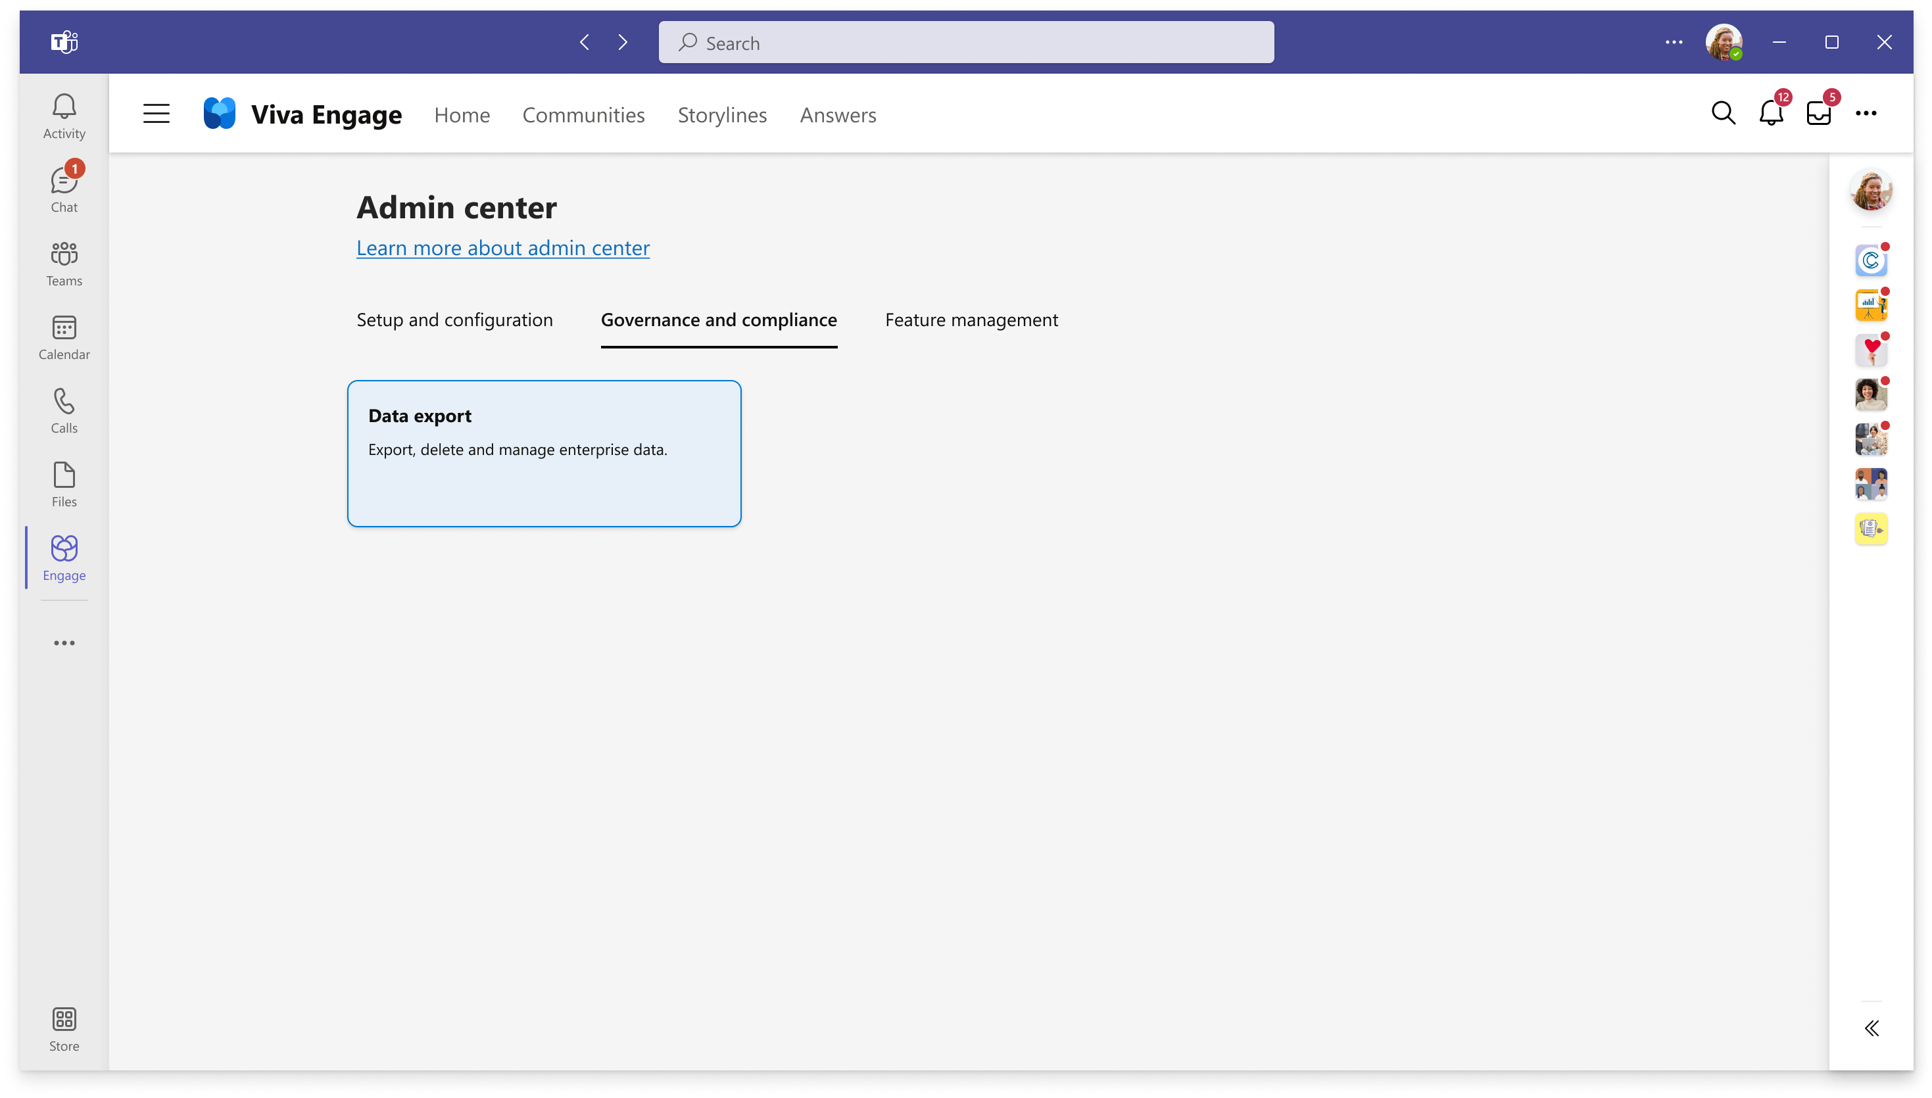Select Setup and configuration tab
The width and height of the screenshot is (1932, 1098).
click(x=454, y=318)
